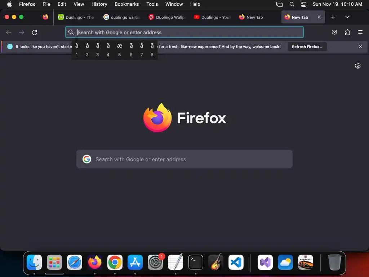Click the date and time clock

[337, 4]
